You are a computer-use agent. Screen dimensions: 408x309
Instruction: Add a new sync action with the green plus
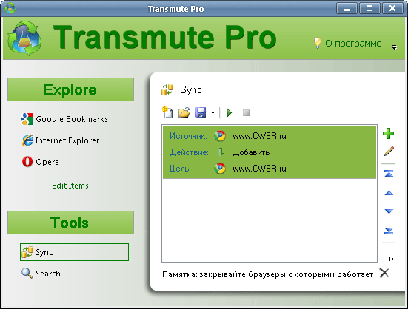(389, 134)
